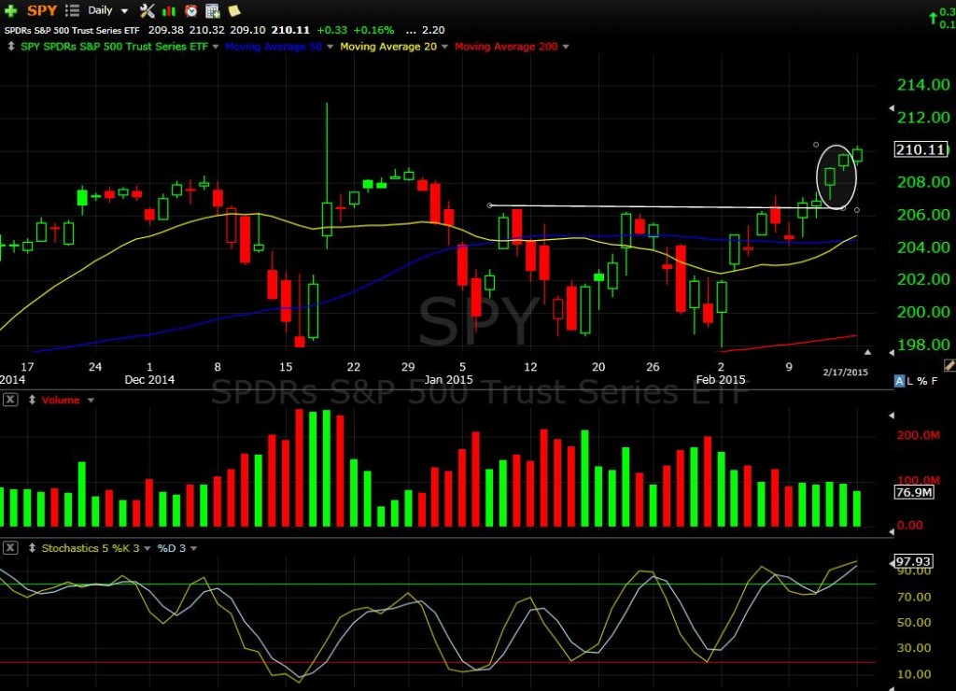
Task: Click the 214.00 price axis label
Action: pos(923,85)
